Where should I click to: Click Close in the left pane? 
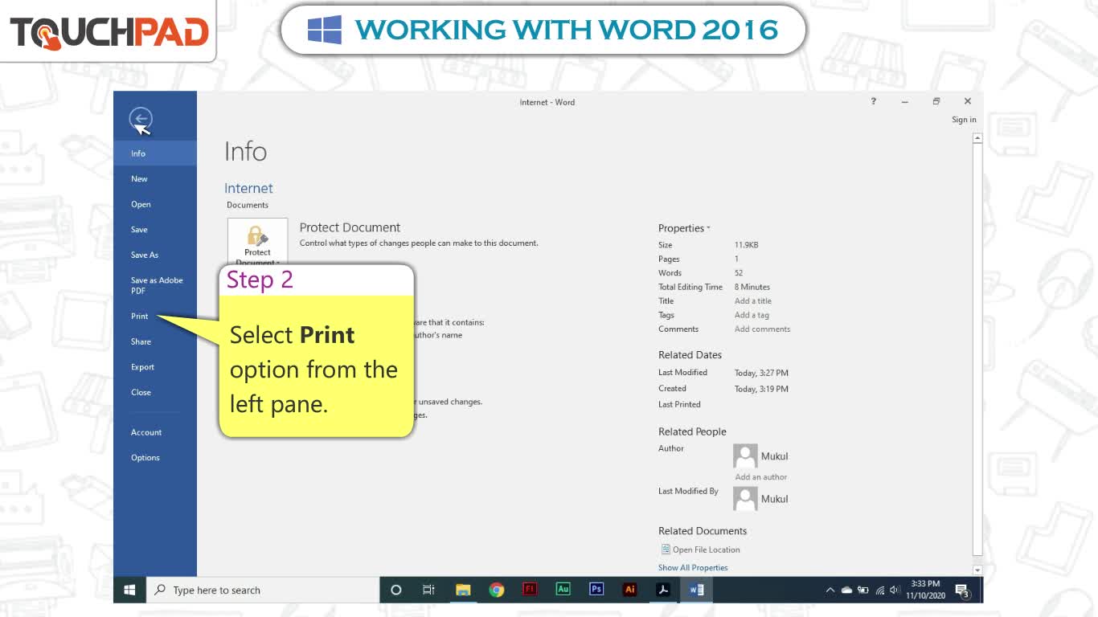click(155, 393)
